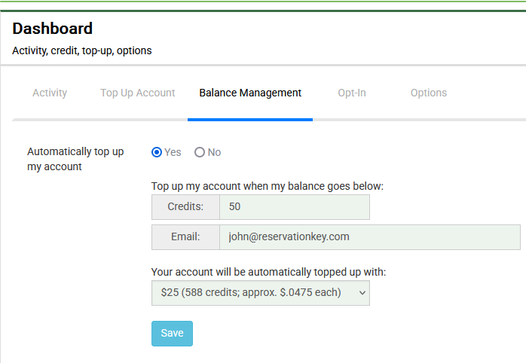Click the Dashboard heading

53,29
